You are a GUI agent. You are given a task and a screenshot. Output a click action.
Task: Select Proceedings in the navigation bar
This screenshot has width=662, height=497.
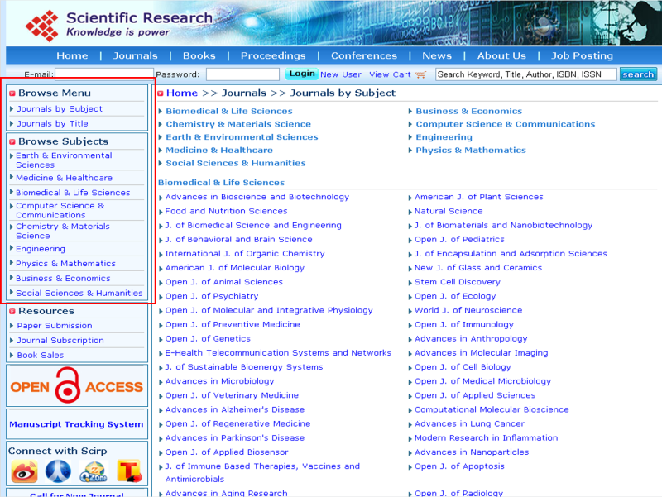pyautogui.click(x=273, y=55)
